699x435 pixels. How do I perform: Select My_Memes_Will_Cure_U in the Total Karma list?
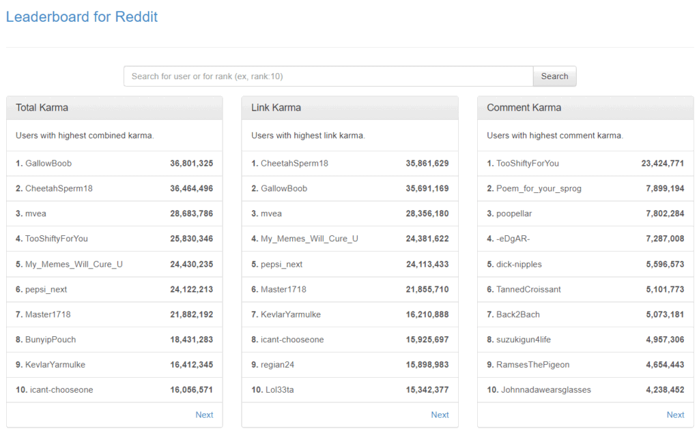click(74, 264)
